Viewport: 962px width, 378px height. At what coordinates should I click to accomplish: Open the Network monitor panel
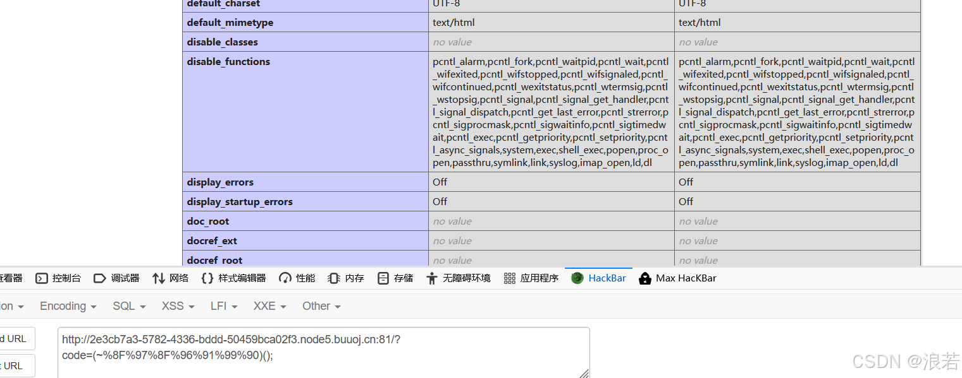coord(170,278)
